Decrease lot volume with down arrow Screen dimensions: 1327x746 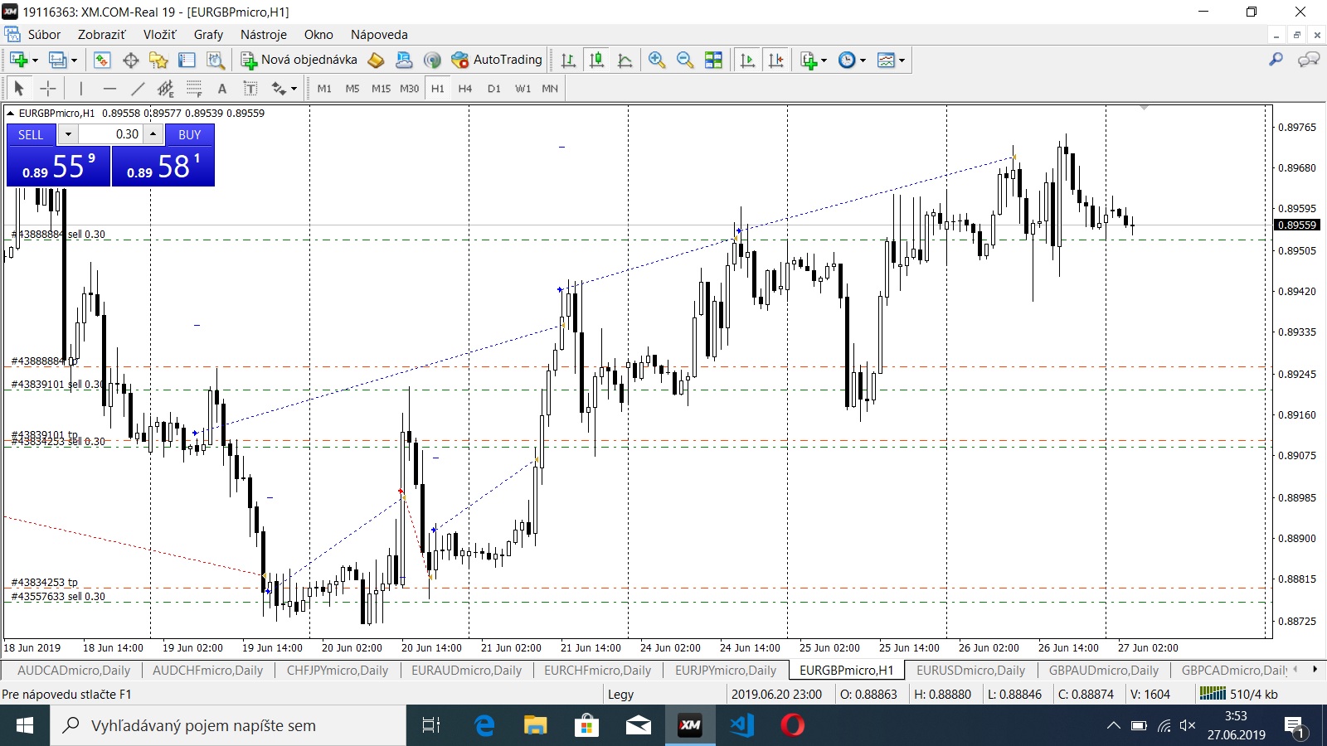pyautogui.click(x=68, y=134)
